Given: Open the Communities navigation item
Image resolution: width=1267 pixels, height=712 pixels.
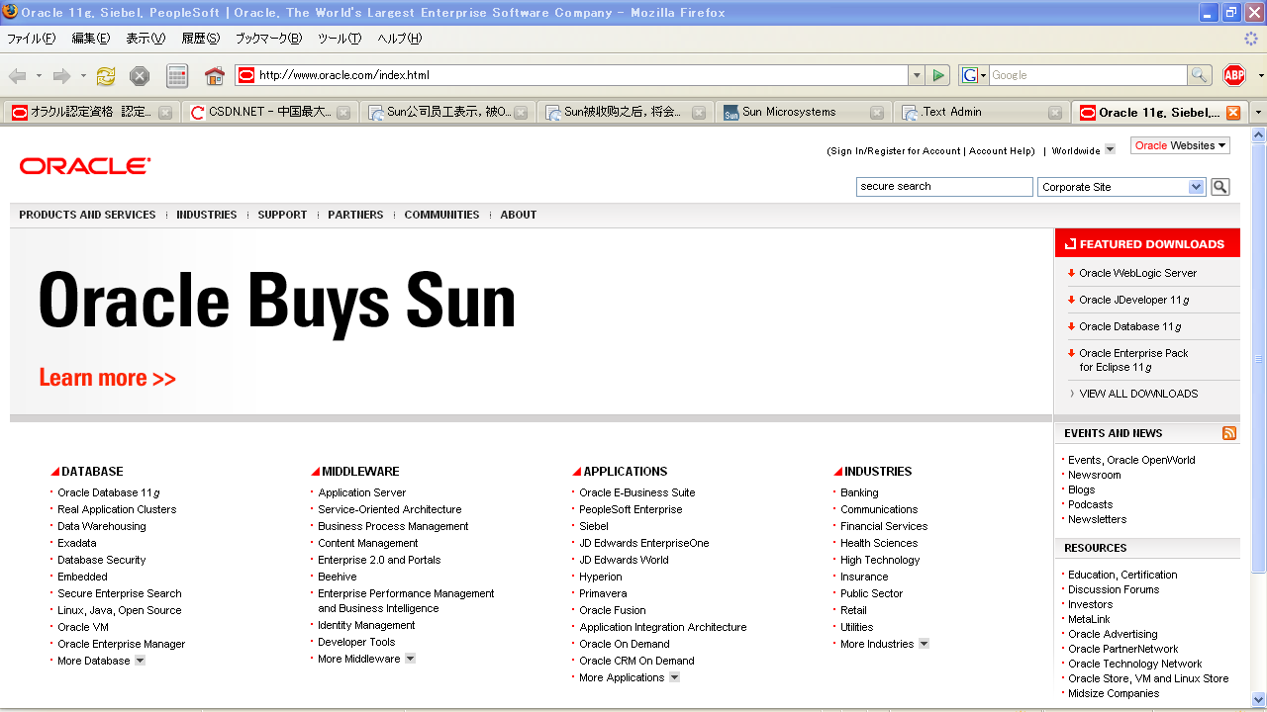Looking at the screenshot, I should [441, 215].
